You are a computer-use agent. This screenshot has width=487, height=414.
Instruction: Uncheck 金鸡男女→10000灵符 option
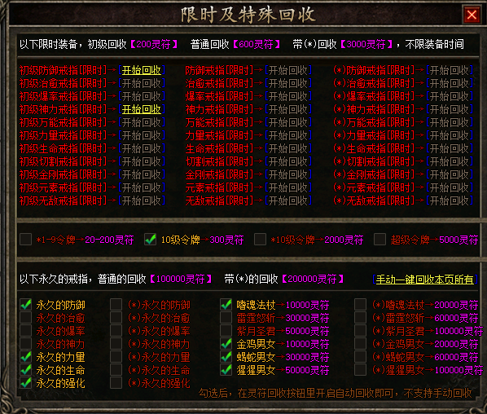[226, 344]
